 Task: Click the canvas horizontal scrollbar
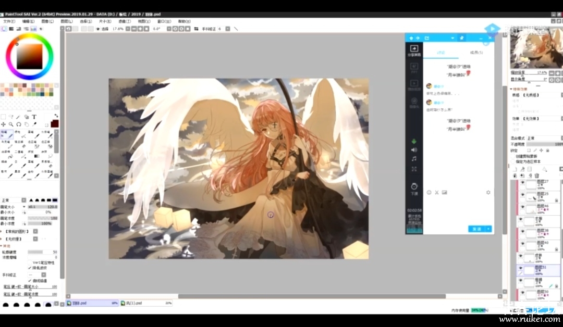pyautogui.click(x=312, y=296)
